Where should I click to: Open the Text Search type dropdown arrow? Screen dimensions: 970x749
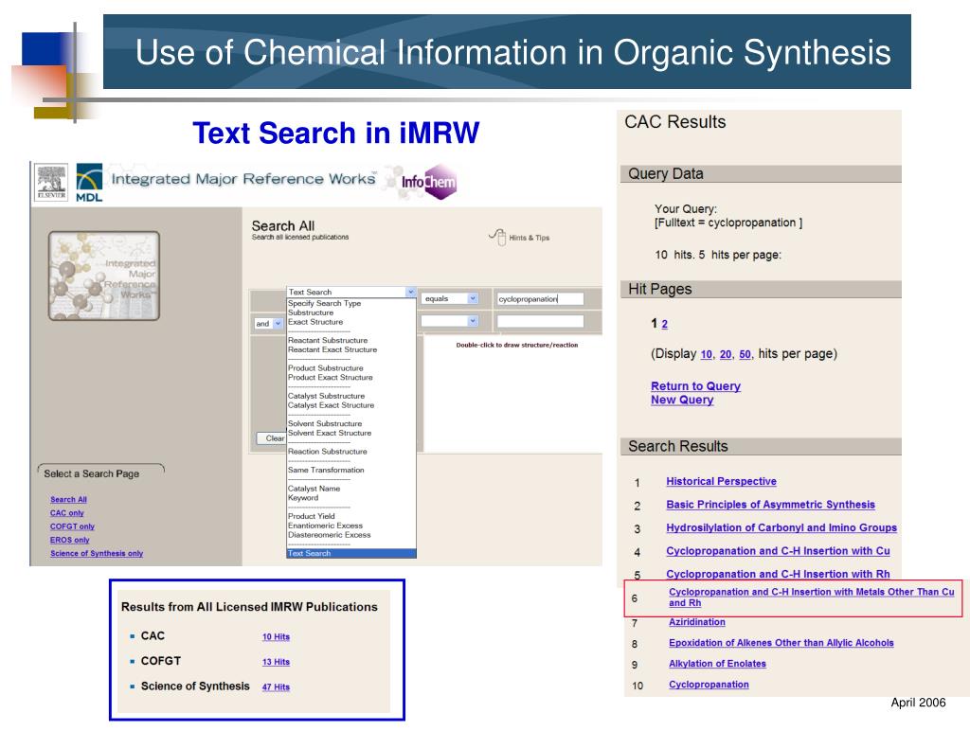point(410,292)
